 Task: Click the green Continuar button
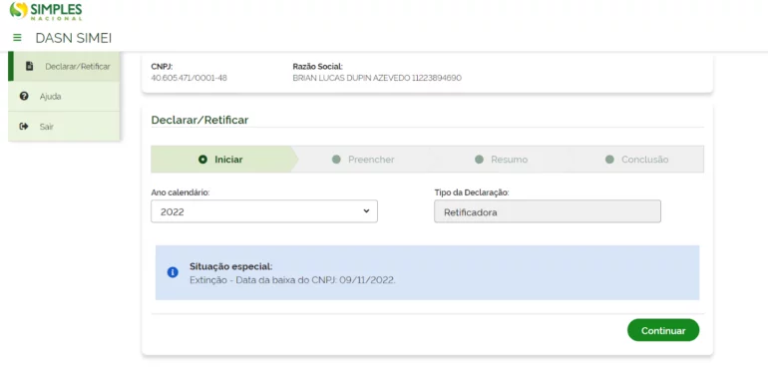(663, 330)
